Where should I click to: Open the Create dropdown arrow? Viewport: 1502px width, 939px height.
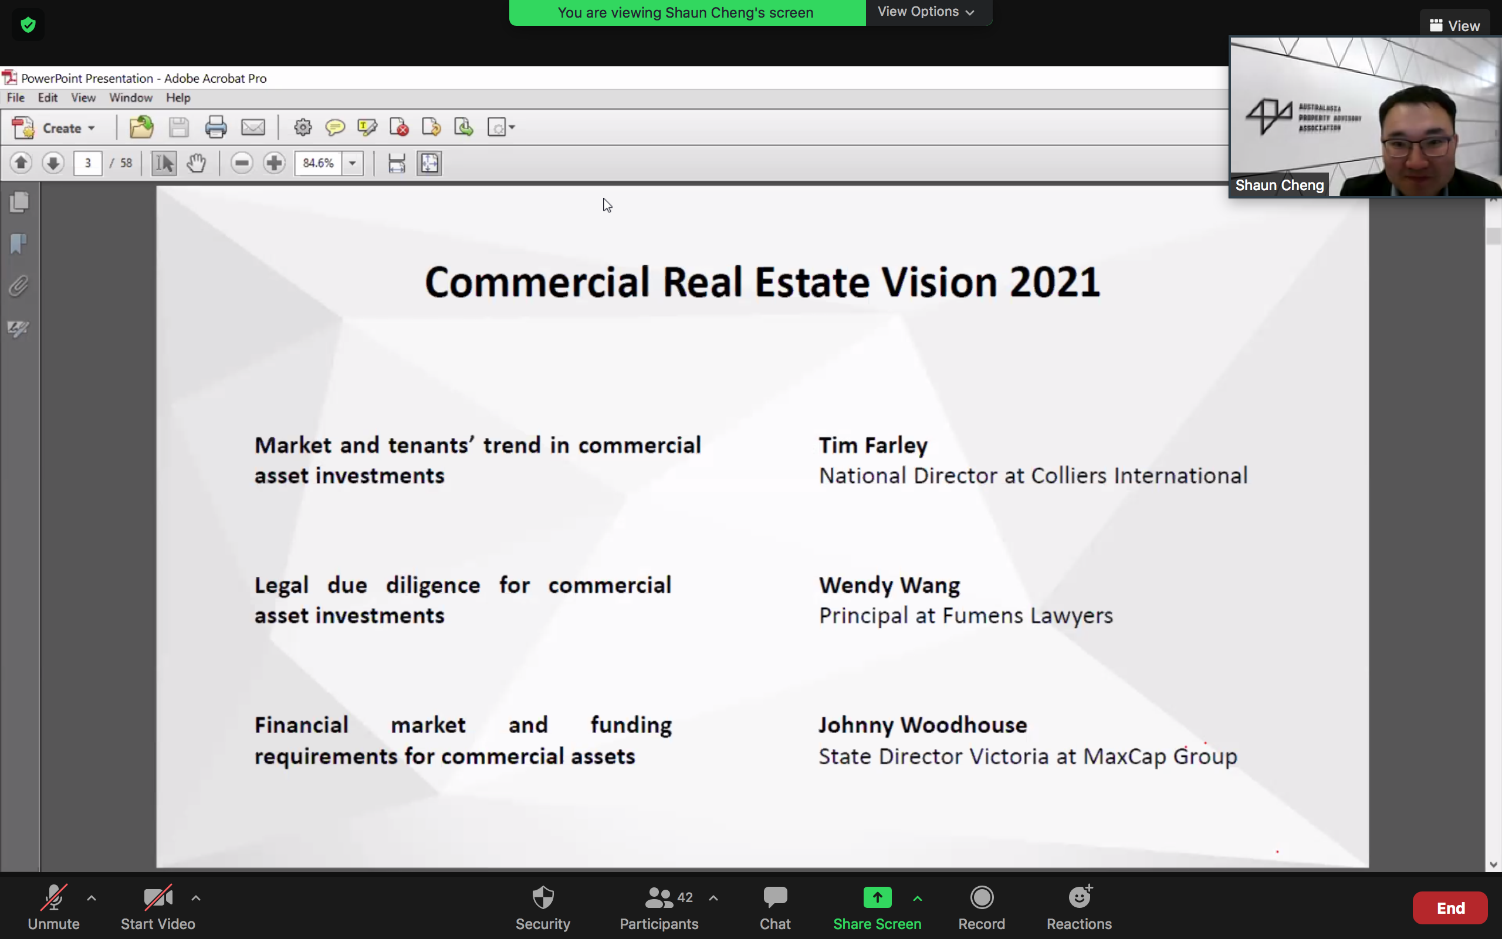pyautogui.click(x=92, y=128)
